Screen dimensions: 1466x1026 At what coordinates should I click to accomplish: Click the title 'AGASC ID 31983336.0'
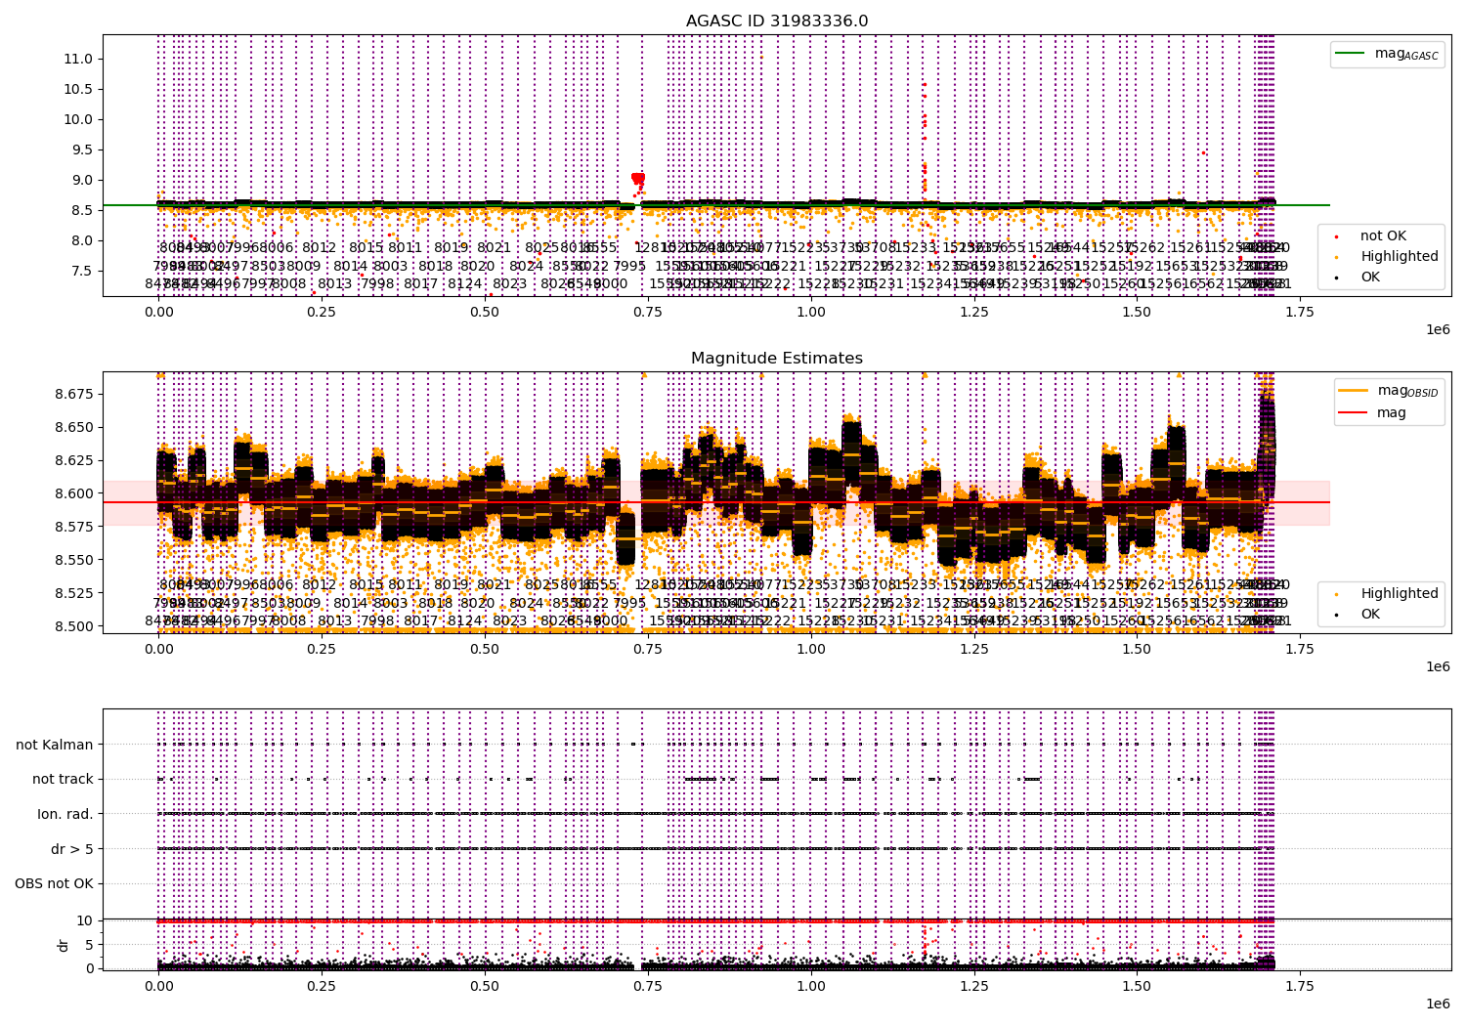point(777,21)
